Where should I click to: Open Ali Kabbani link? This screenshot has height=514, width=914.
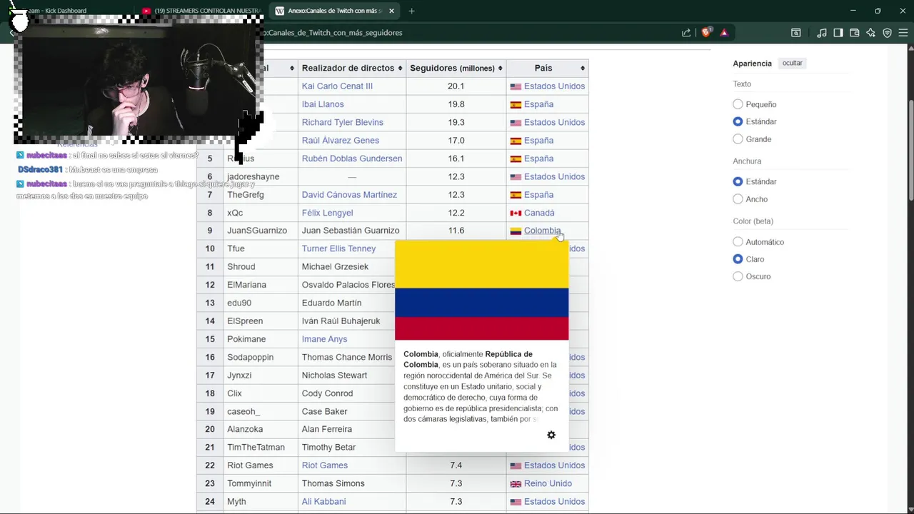(323, 502)
